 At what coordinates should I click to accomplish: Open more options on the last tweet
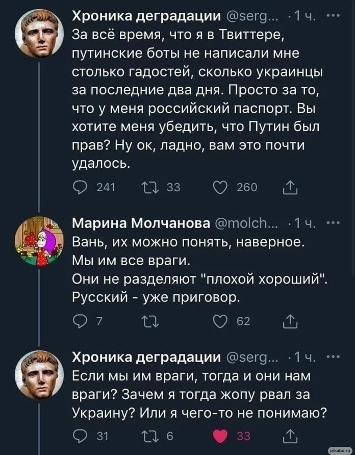click(x=335, y=356)
